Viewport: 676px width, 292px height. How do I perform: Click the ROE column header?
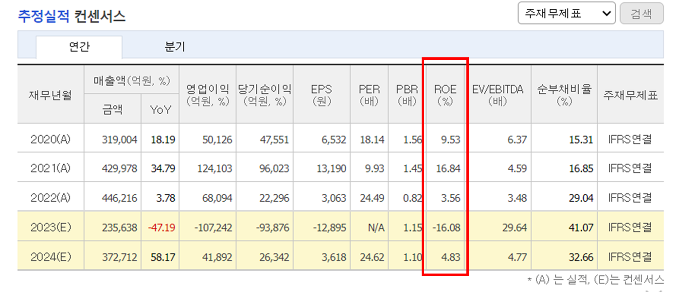coord(445,95)
